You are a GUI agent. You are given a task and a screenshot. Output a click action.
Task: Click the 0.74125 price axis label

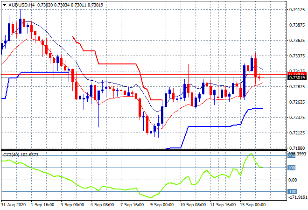[x=297, y=9]
